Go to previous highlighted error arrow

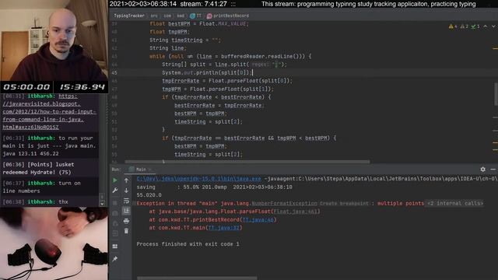click(x=486, y=26)
